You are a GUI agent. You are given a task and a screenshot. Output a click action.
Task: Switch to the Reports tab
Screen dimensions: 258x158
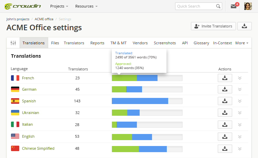pos(97,43)
